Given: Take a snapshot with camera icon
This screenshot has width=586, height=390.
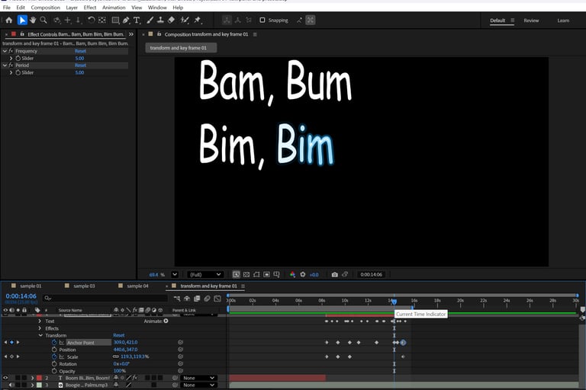Looking at the screenshot, I should (x=334, y=274).
